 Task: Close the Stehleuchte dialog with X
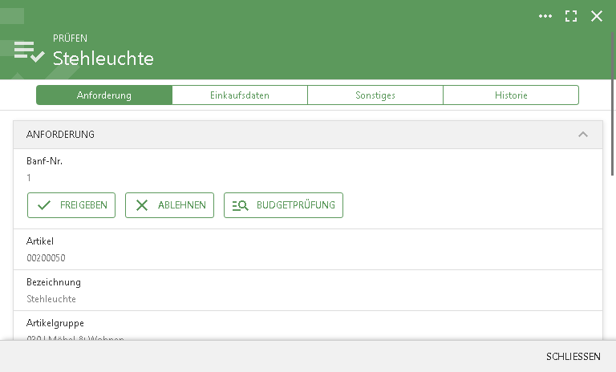click(597, 16)
